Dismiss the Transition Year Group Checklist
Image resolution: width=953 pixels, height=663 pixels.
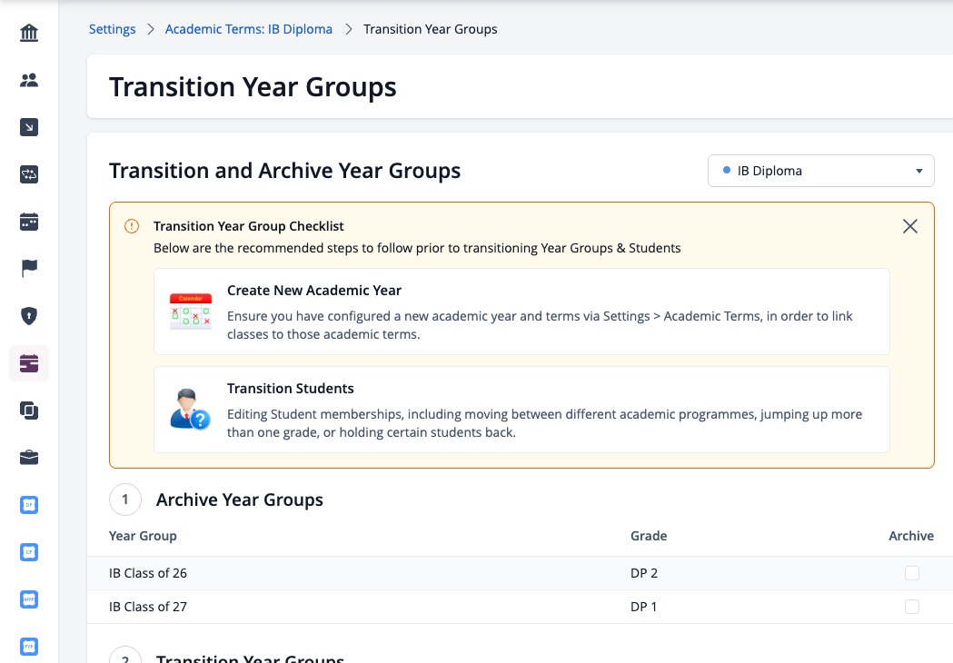pos(910,226)
